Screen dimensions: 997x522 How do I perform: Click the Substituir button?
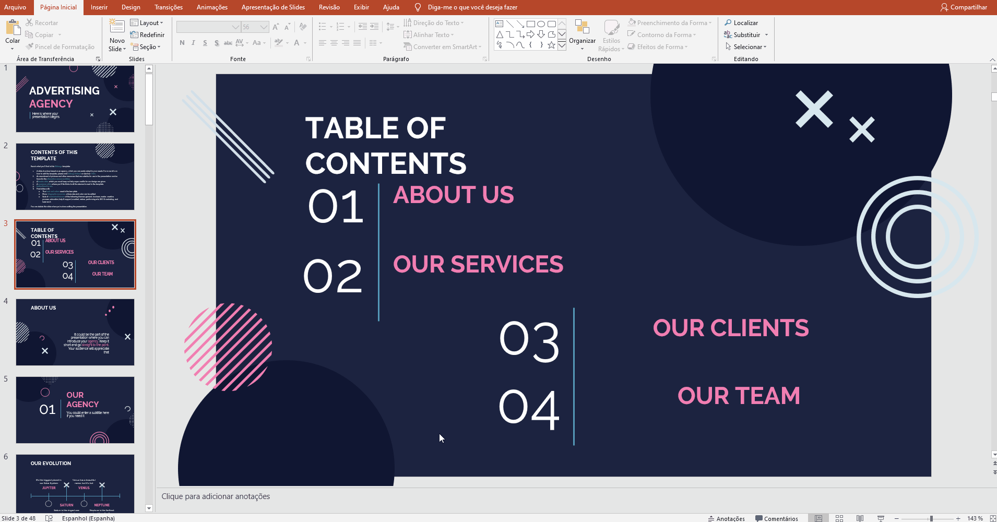(742, 35)
